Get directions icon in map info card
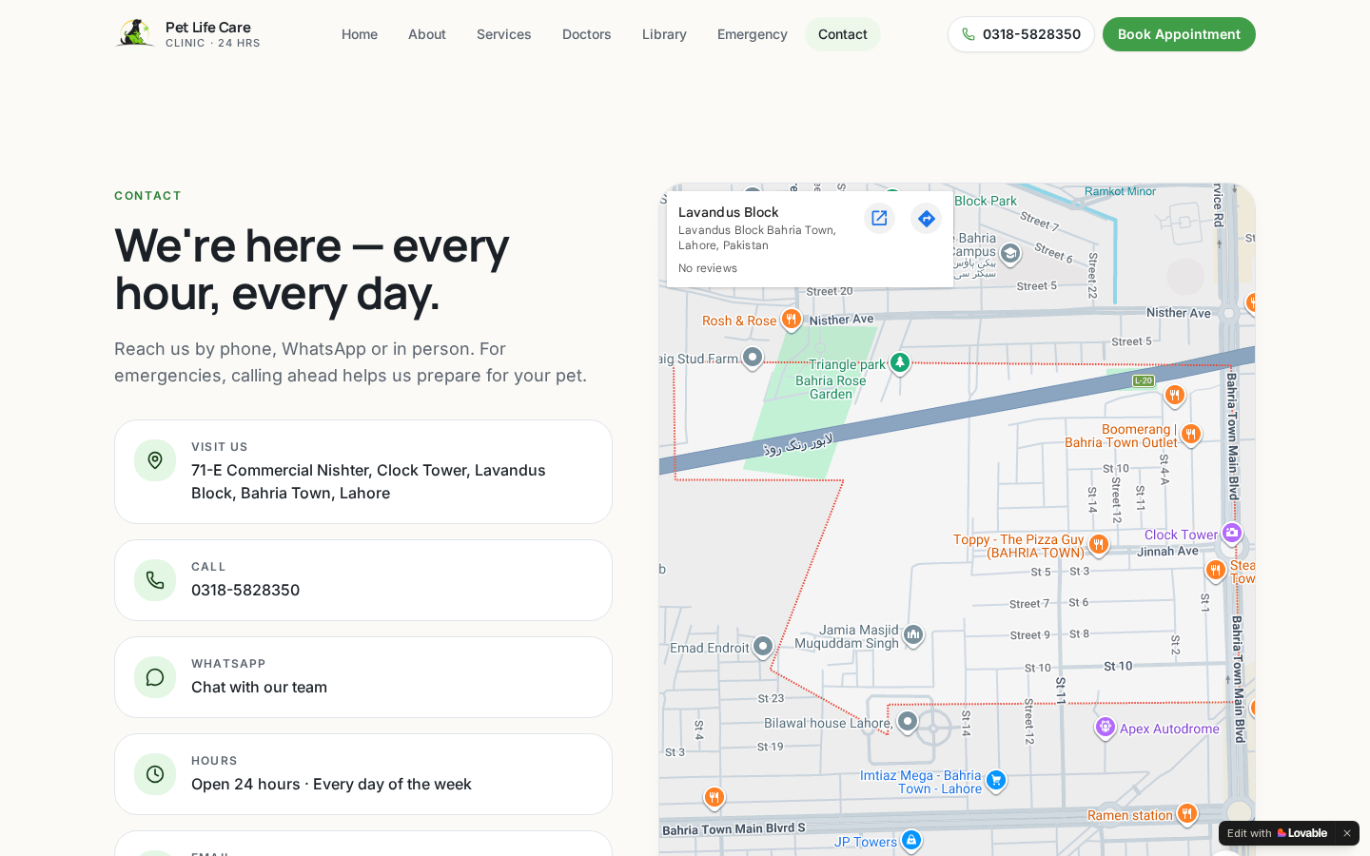The image size is (1370, 856). [x=926, y=219]
